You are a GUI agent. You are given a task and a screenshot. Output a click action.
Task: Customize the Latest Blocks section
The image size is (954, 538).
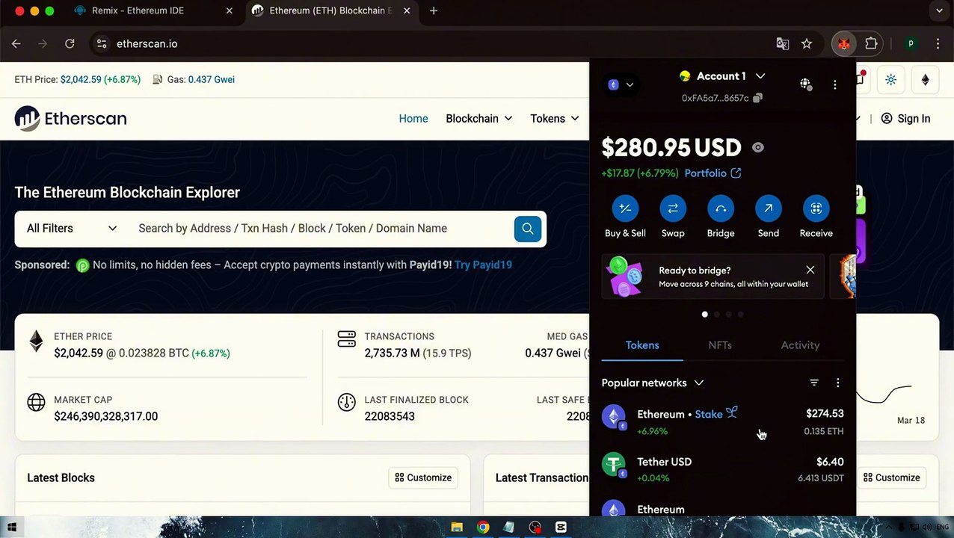[x=423, y=477]
